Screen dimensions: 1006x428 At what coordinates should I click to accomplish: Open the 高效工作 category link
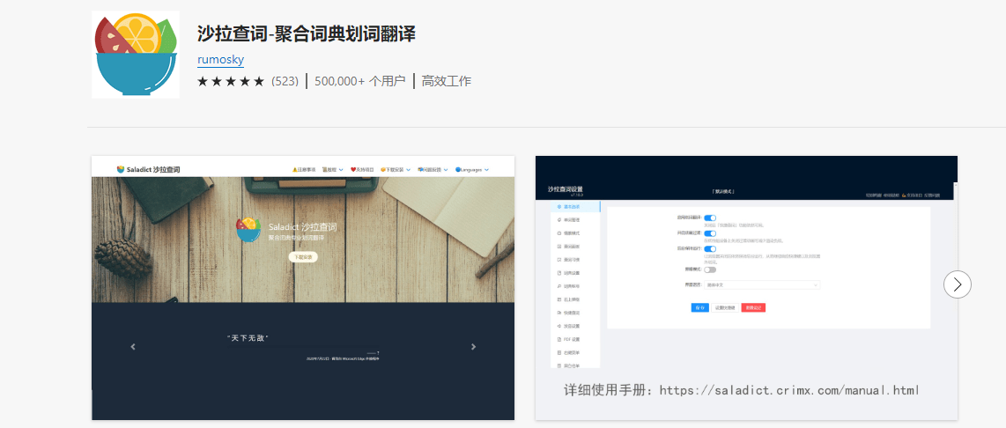tap(446, 82)
